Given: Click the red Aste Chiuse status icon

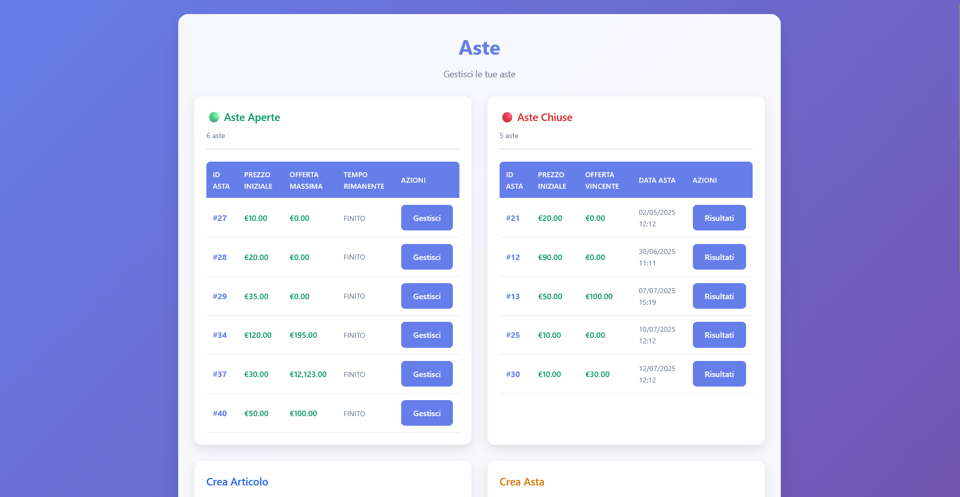Looking at the screenshot, I should click(x=507, y=117).
